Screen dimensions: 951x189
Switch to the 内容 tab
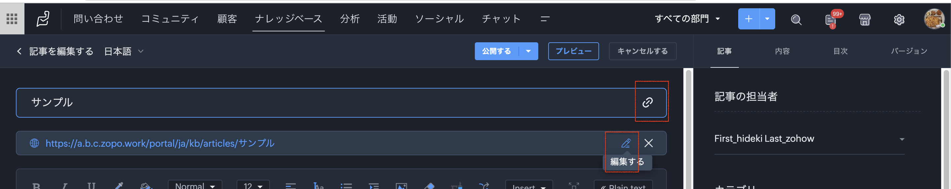[782, 51]
